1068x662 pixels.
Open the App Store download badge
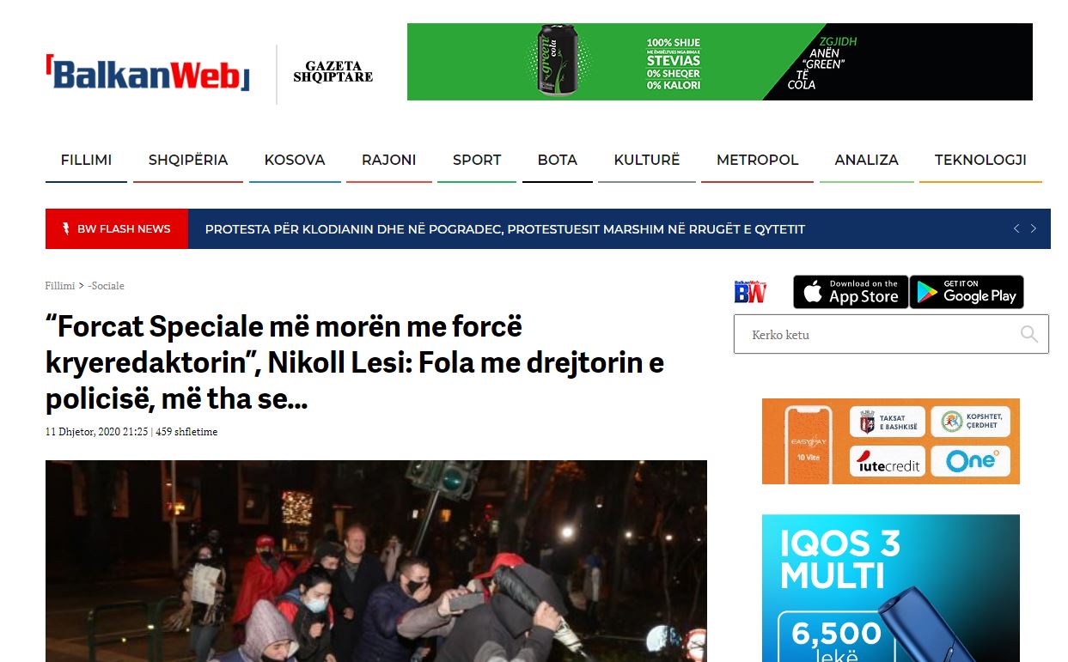[x=851, y=292]
